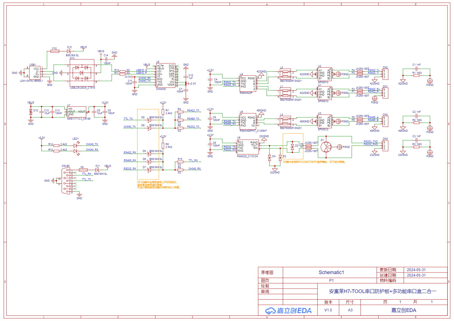Select the RS422_T+ net label
The image size is (454, 321).
(374, 70)
